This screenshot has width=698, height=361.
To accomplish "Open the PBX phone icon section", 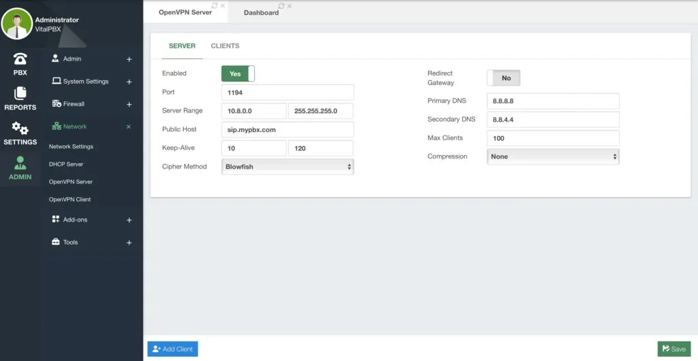I will (x=20, y=64).
